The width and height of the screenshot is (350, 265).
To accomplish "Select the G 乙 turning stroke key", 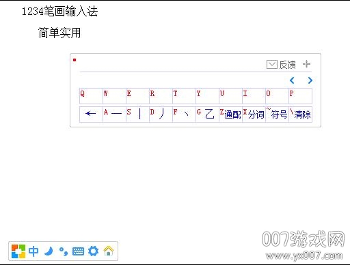I will pos(207,114).
